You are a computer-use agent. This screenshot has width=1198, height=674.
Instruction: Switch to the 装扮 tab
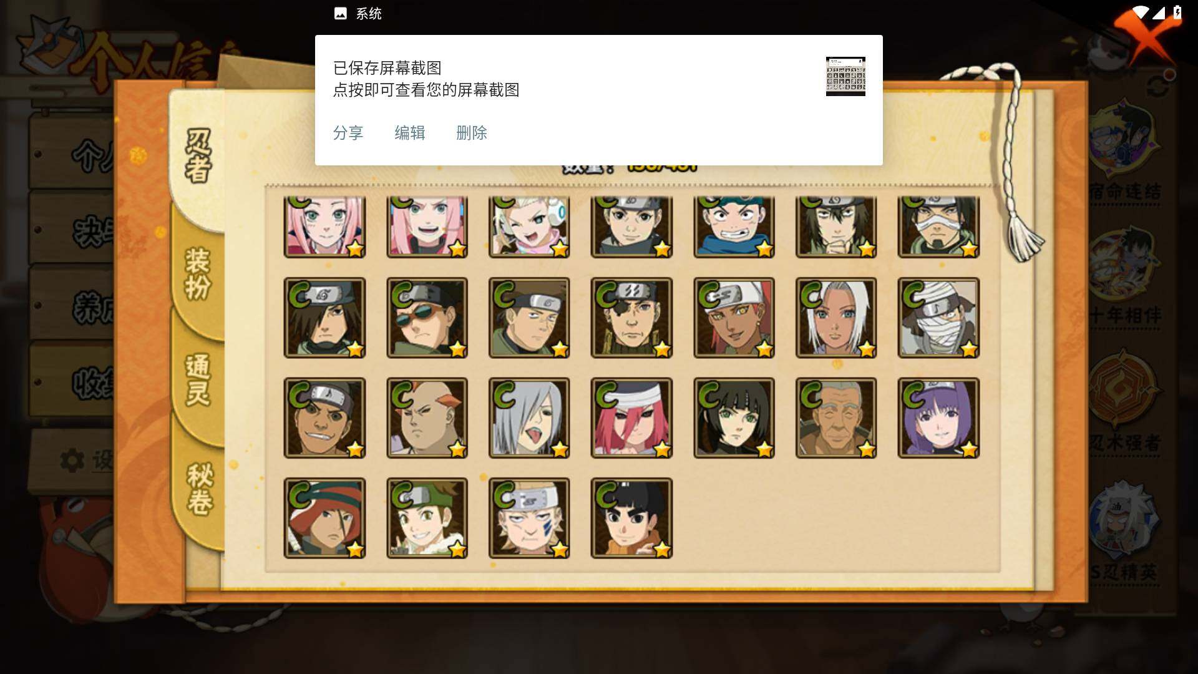(198, 273)
